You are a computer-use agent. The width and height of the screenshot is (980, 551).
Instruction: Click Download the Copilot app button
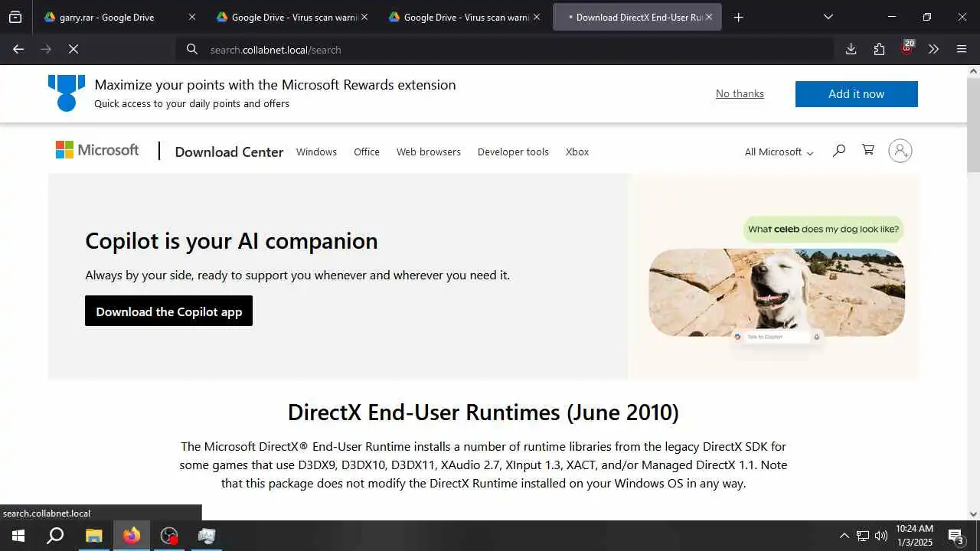[x=168, y=311]
